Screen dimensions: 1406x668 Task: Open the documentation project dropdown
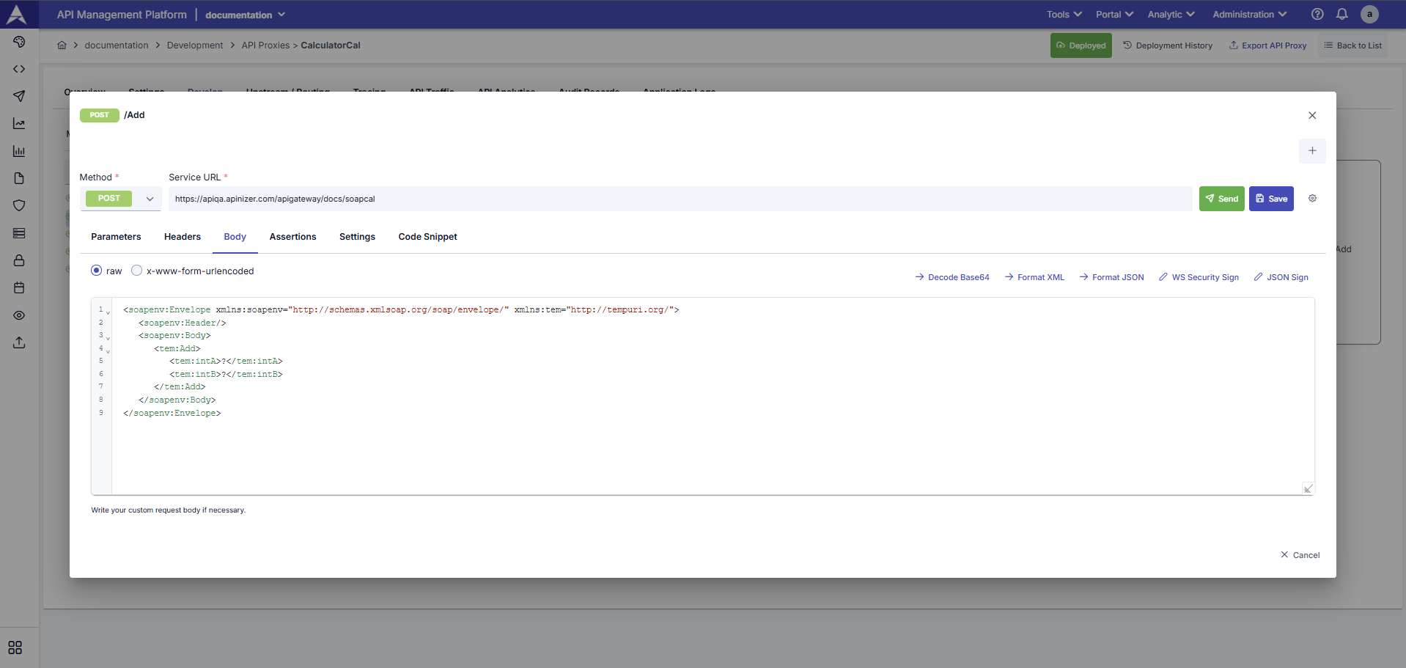[x=245, y=14]
